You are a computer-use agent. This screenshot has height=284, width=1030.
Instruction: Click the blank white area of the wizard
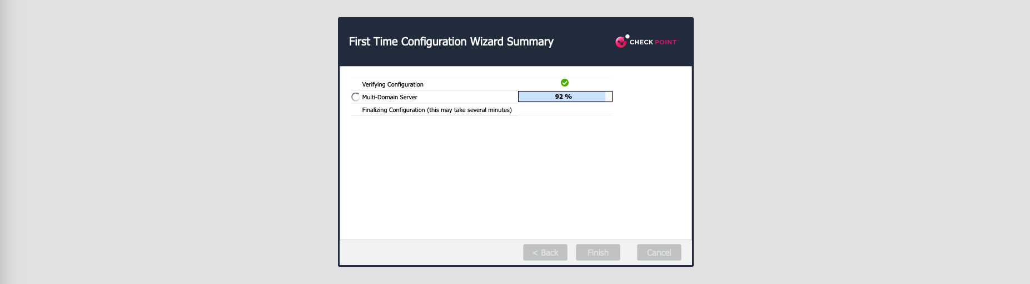[x=515, y=177]
